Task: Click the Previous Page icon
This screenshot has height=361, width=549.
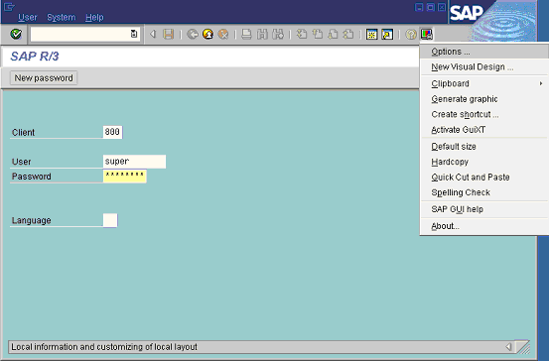Action: click(x=318, y=34)
